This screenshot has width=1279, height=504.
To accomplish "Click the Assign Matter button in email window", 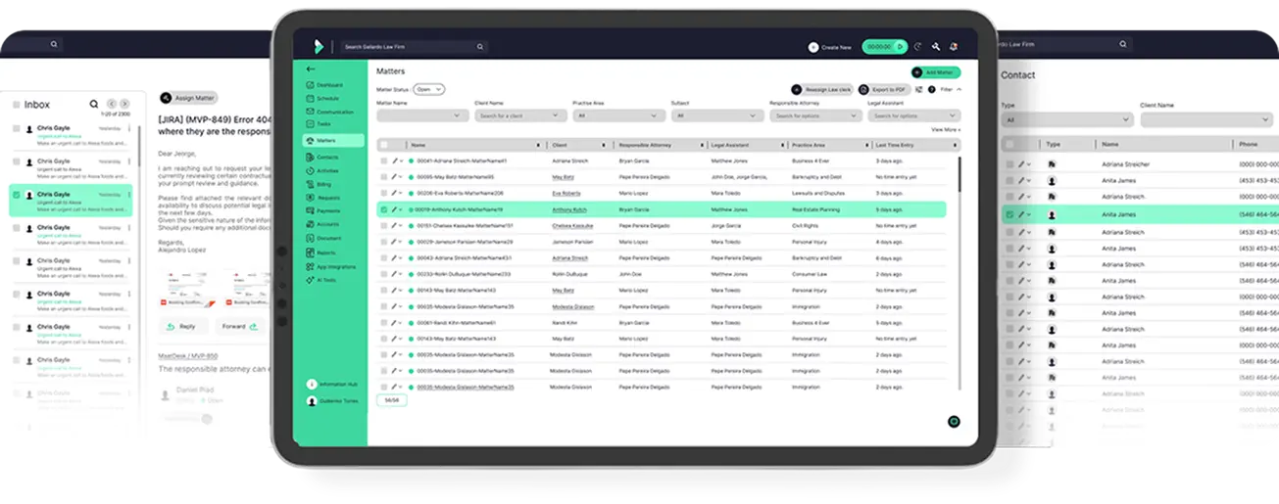I will 188,98.
